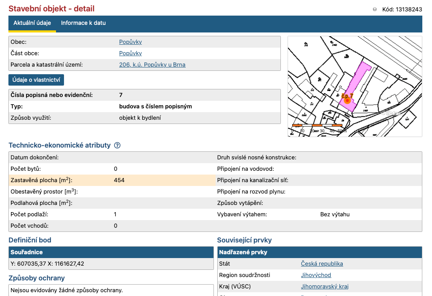
Task: Click the orange scale bar on the map
Action: point(317,126)
